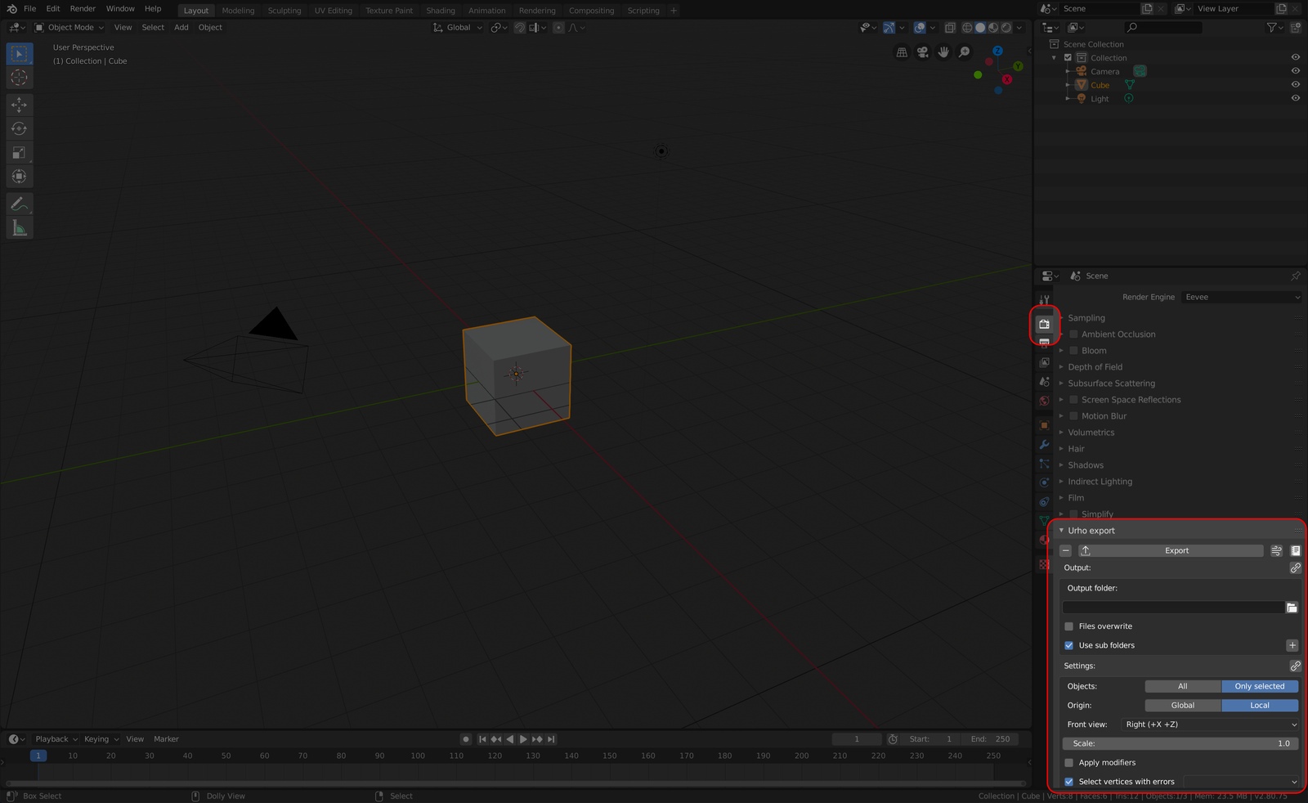The width and height of the screenshot is (1308, 803).
Task: Switch to the Scripting workspace tab
Action: pos(643,11)
